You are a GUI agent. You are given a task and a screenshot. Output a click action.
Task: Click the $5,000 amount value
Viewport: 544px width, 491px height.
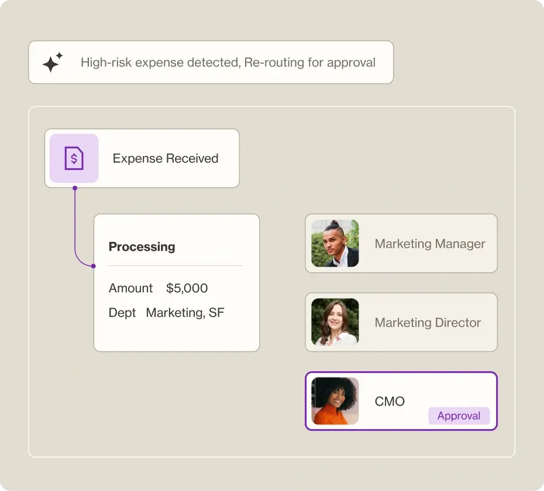(187, 288)
